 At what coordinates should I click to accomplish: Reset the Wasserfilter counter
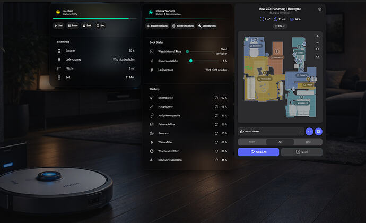tap(216, 142)
